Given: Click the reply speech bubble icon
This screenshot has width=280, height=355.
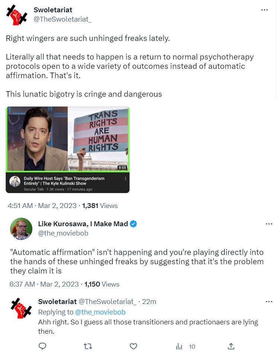Looking at the screenshot, I should point(42,346).
